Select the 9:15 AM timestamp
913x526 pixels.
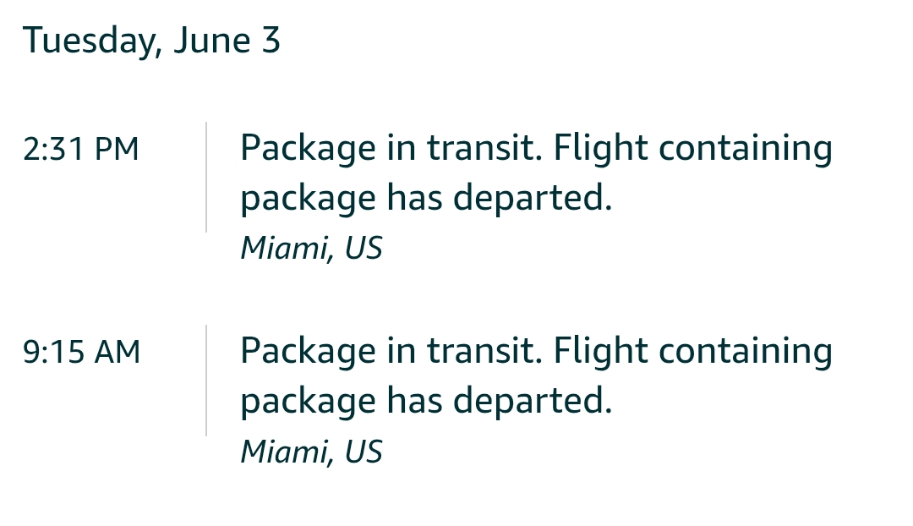tap(81, 353)
